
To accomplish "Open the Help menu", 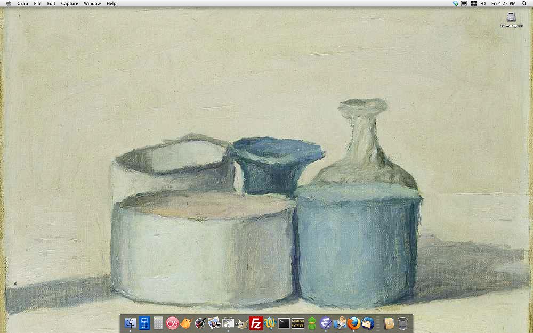I will tap(111, 3).
